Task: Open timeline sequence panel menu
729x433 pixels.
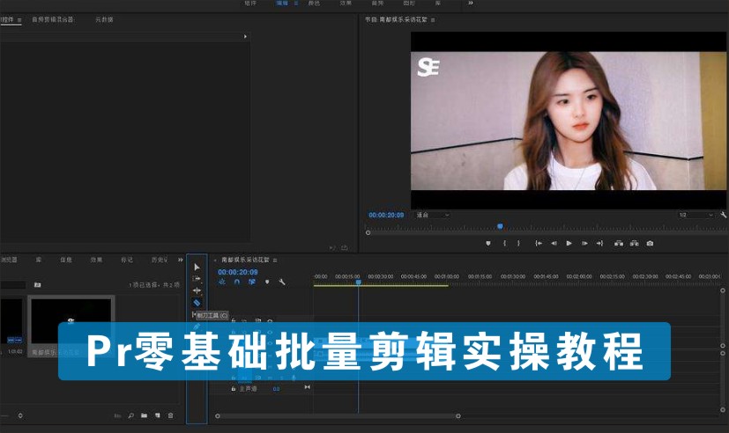Action: 275,261
